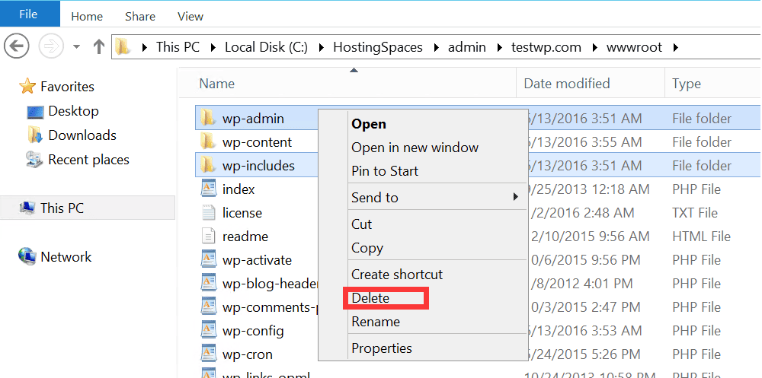762x378 pixels.
Task: Switch to the Share ribbon tab
Action: 140,17
